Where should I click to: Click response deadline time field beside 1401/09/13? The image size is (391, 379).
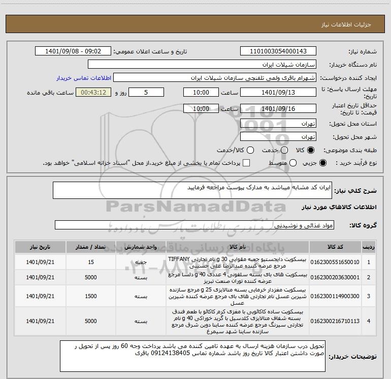[201, 92]
